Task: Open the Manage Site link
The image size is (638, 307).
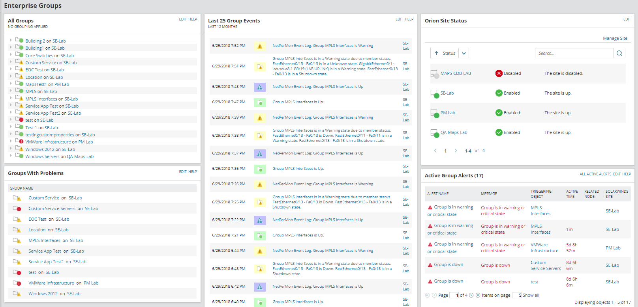Action: tap(615, 38)
